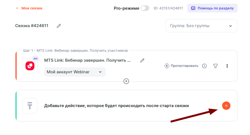Click the ID 42151/424611 label
The height and width of the screenshot is (135, 250).
(x=168, y=8)
